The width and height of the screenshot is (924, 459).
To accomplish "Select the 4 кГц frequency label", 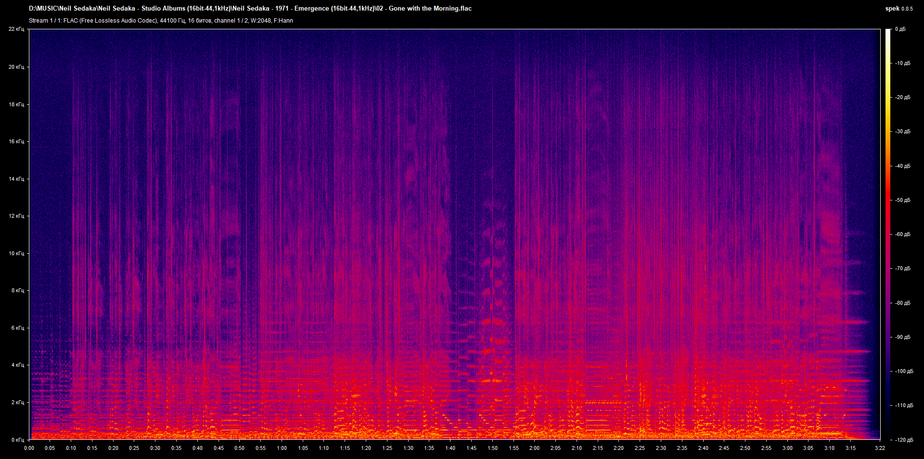I will pyautogui.click(x=18, y=365).
